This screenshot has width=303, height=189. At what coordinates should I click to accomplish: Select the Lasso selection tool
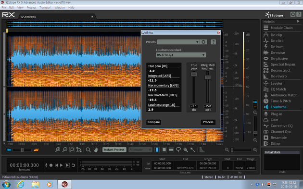click(x=178, y=150)
